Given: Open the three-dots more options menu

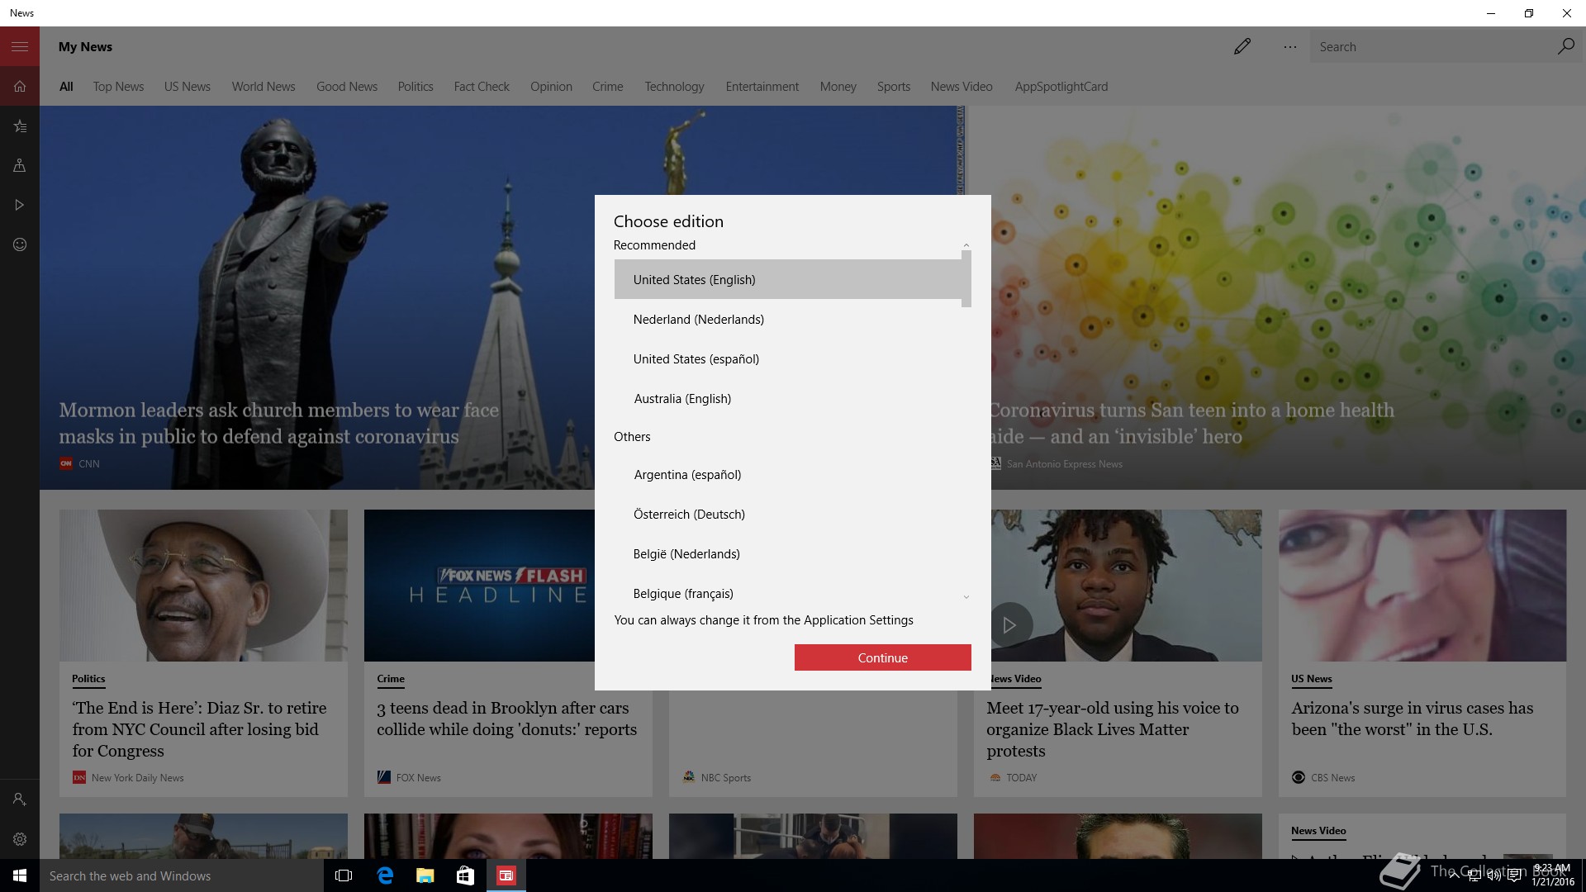Looking at the screenshot, I should point(1289,46).
